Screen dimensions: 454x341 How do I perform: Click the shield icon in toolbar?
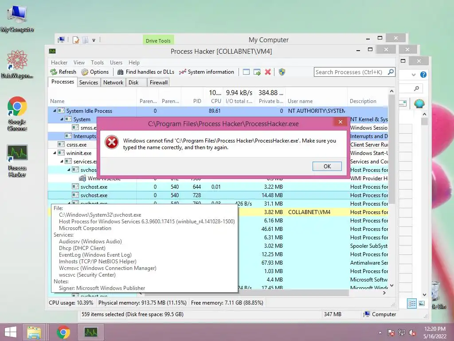point(282,72)
